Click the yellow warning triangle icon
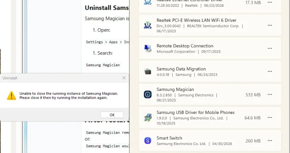This screenshot has height=153, width=290. [12, 95]
